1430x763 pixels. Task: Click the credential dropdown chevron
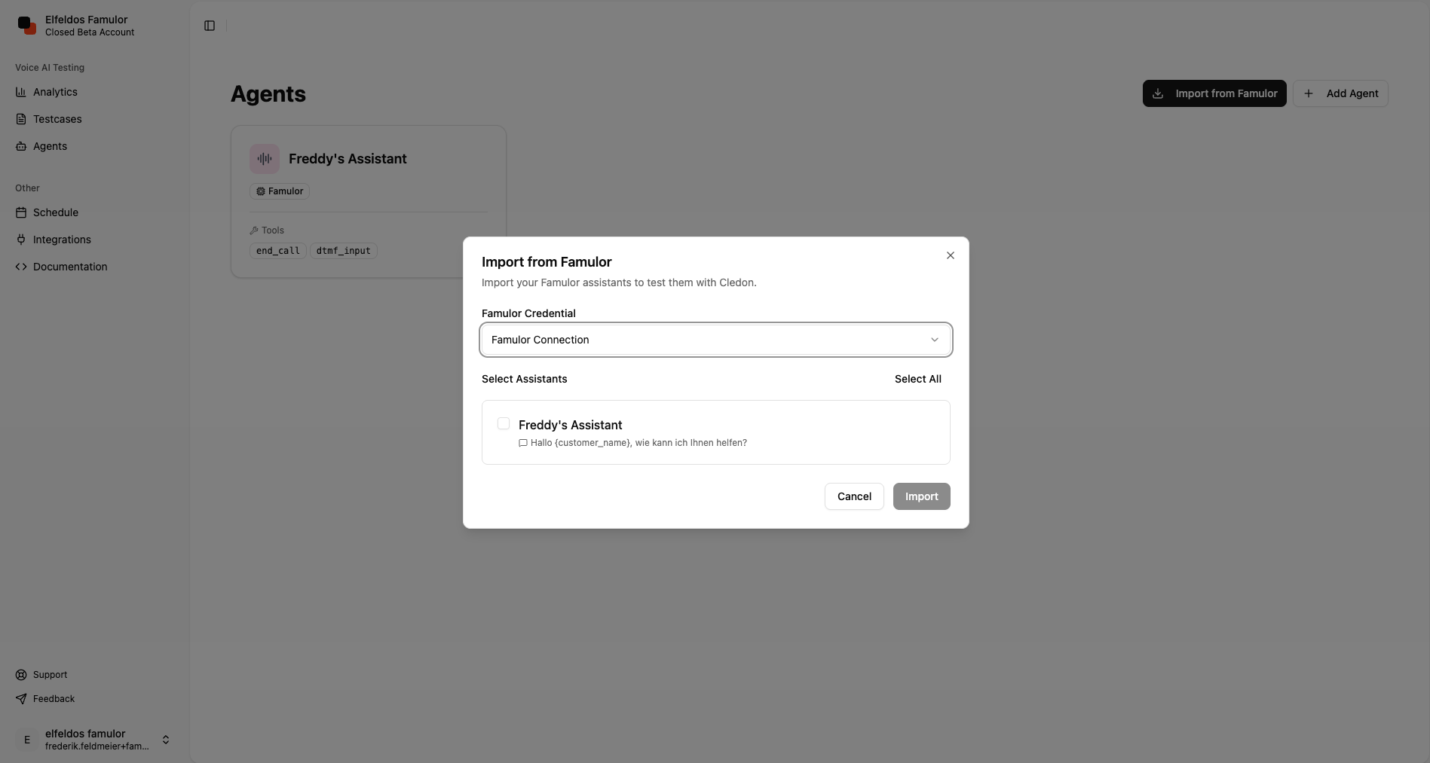coord(934,340)
